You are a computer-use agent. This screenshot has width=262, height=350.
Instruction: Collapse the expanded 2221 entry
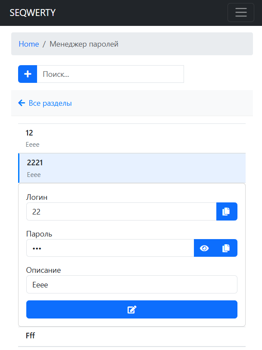coord(131,167)
